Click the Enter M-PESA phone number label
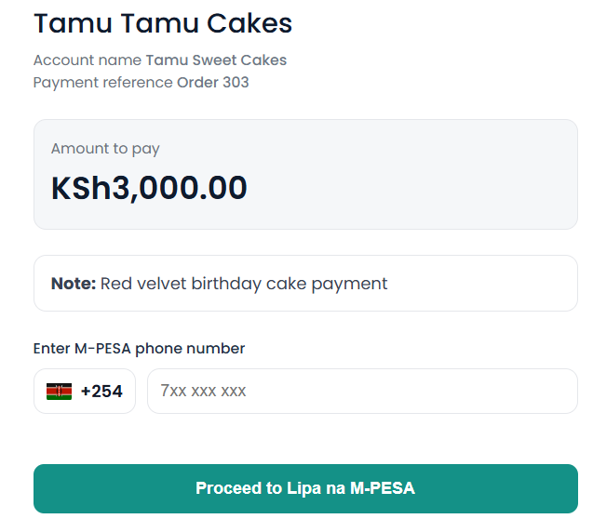 coord(139,349)
